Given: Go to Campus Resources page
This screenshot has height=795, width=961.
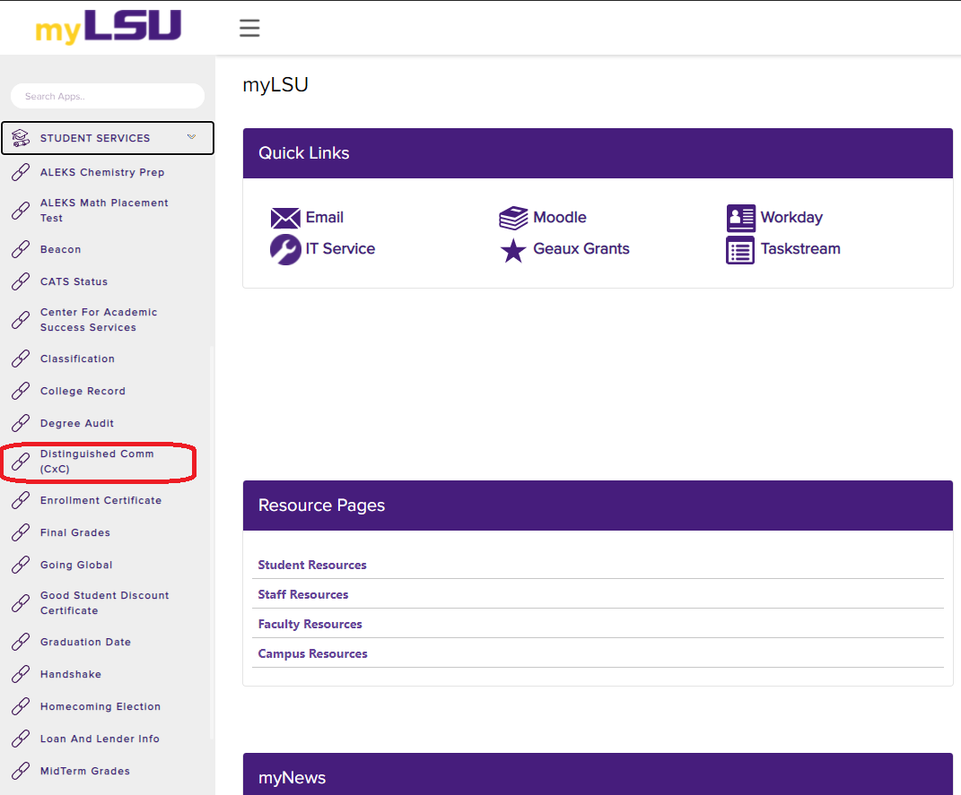Looking at the screenshot, I should (312, 653).
